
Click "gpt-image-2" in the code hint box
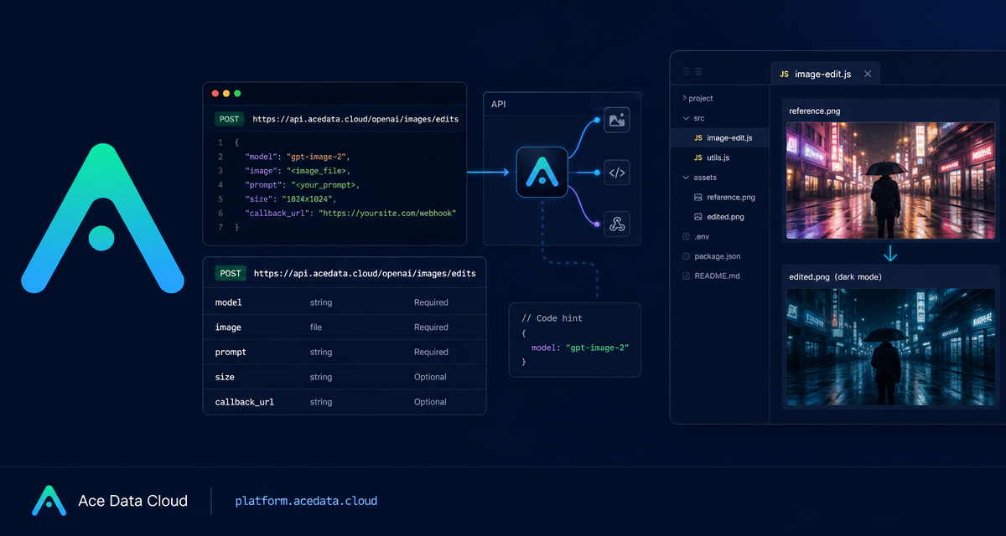pyautogui.click(x=597, y=348)
